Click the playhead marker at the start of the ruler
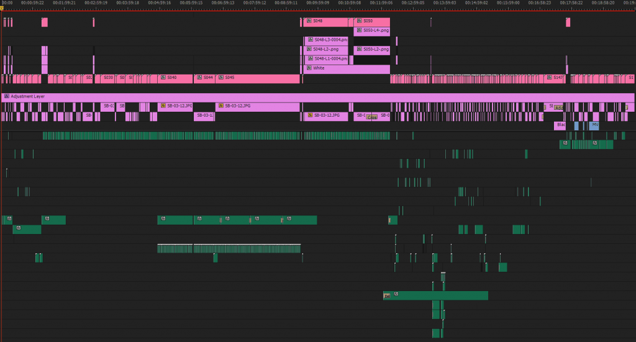636x342 pixels. [2, 7]
